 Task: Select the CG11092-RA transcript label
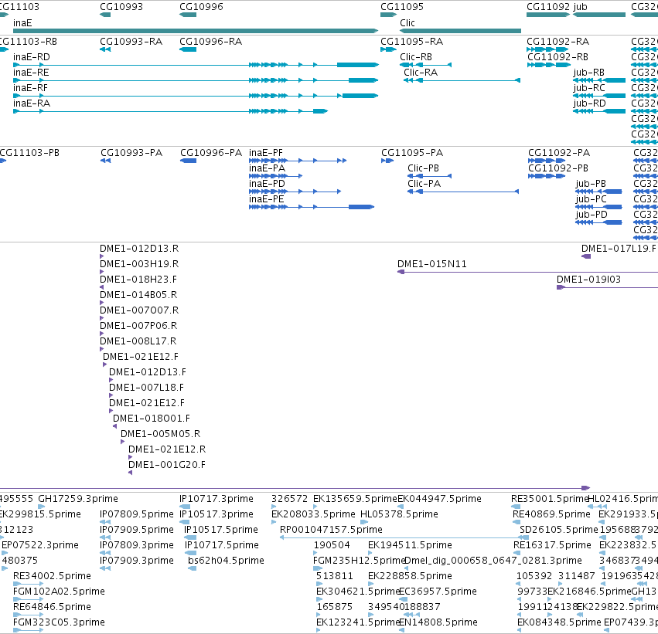pos(557,42)
